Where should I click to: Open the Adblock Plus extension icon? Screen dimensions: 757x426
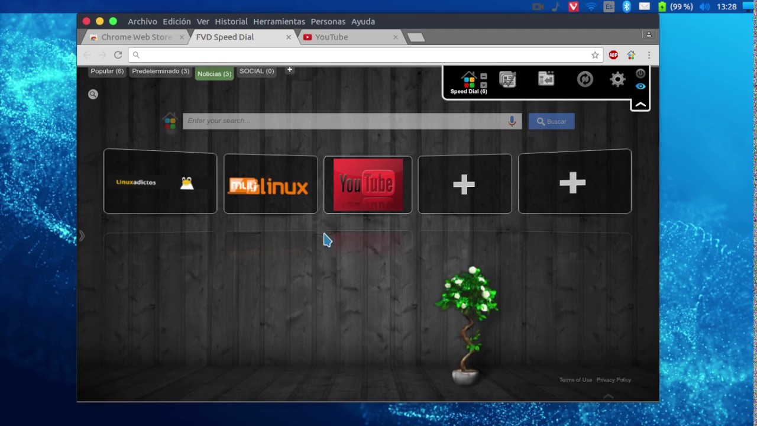tap(613, 55)
